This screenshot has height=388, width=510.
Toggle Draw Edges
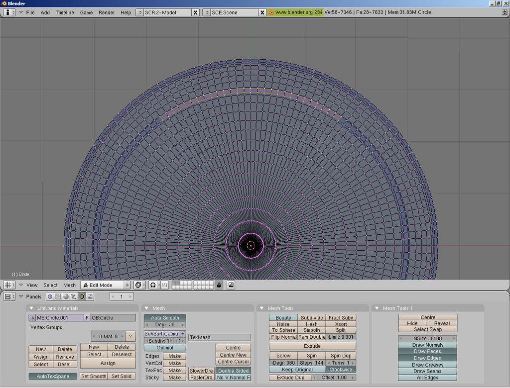coord(427,358)
